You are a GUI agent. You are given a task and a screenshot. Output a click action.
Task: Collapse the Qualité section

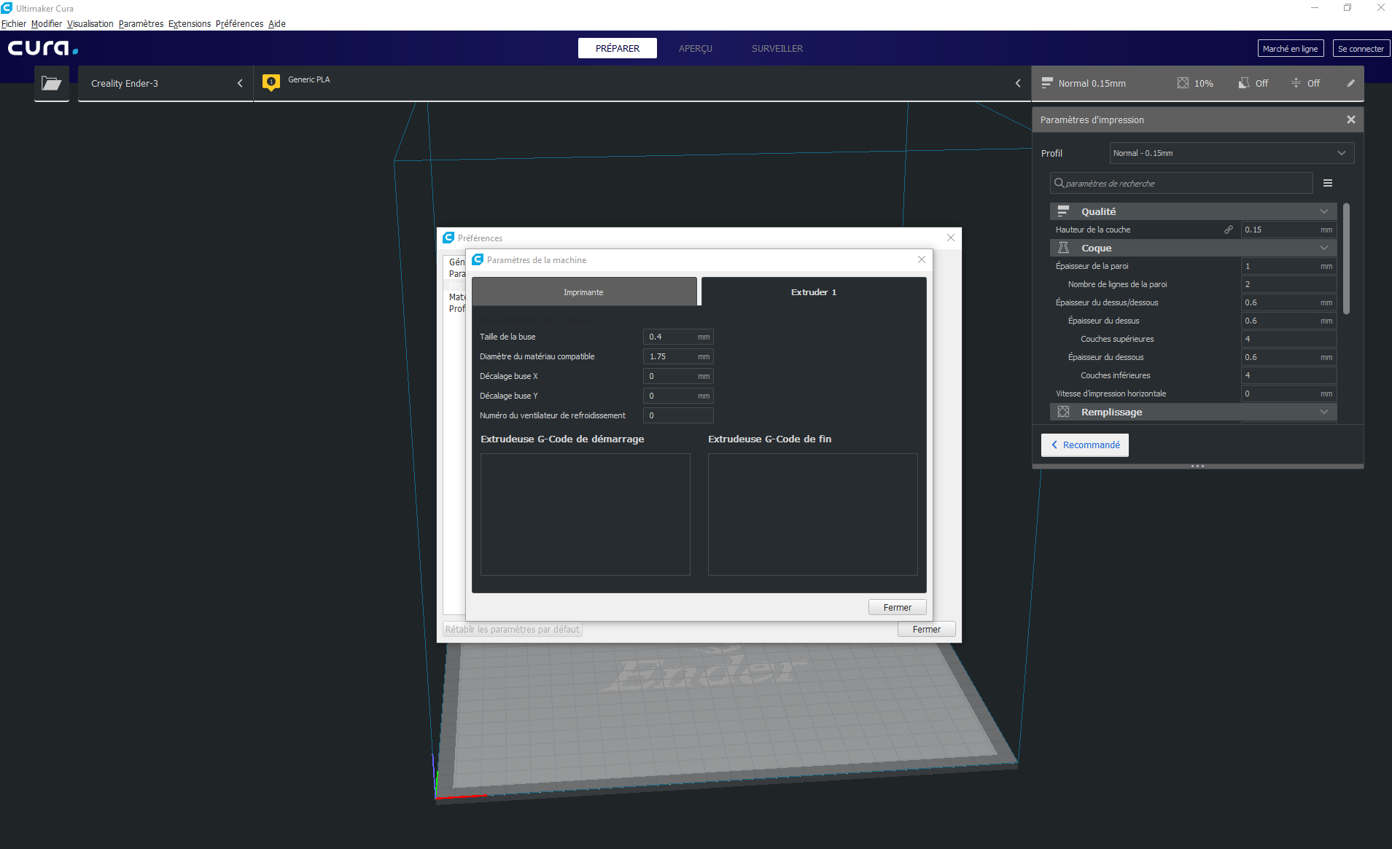[x=1324, y=211]
